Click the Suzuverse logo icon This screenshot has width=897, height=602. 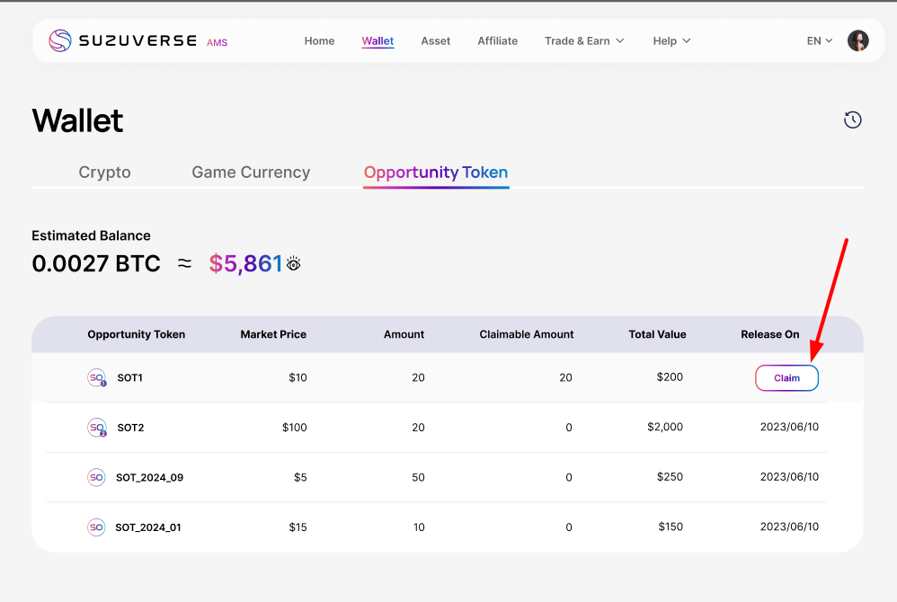click(60, 40)
